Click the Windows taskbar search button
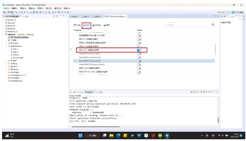The width and height of the screenshot is (246, 141). coord(93,136)
